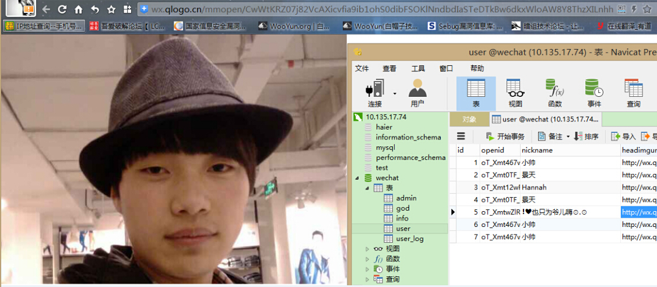657x287 pixels.
Task: Select the user_log table in tree
Action: click(x=410, y=239)
